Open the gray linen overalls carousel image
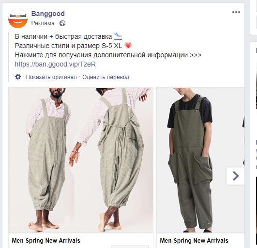Image resolution: width=257 pixels, height=248 pixels. coord(81,160)
